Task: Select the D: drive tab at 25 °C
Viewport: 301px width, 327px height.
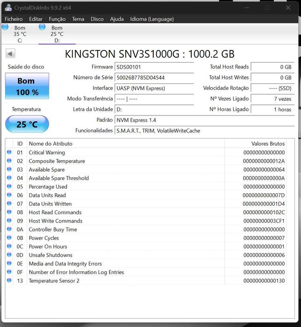Action: 57,34
